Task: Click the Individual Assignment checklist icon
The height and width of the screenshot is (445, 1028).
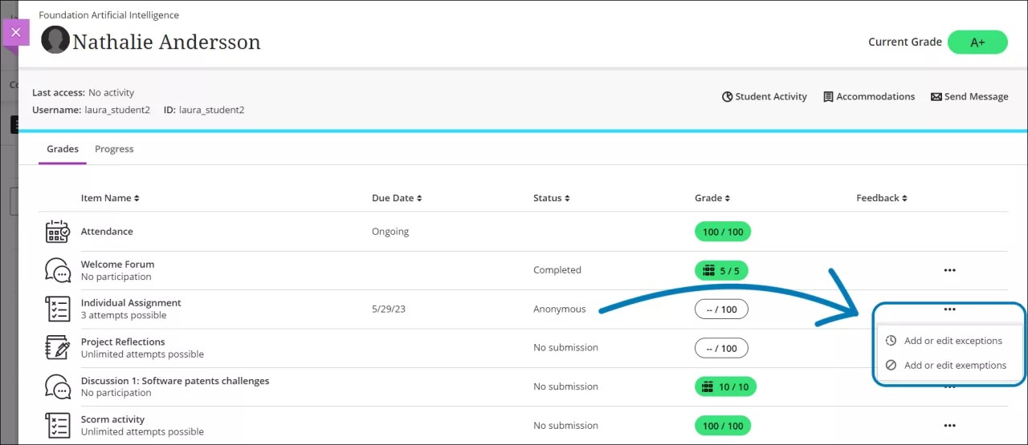Action: (58, 309)
